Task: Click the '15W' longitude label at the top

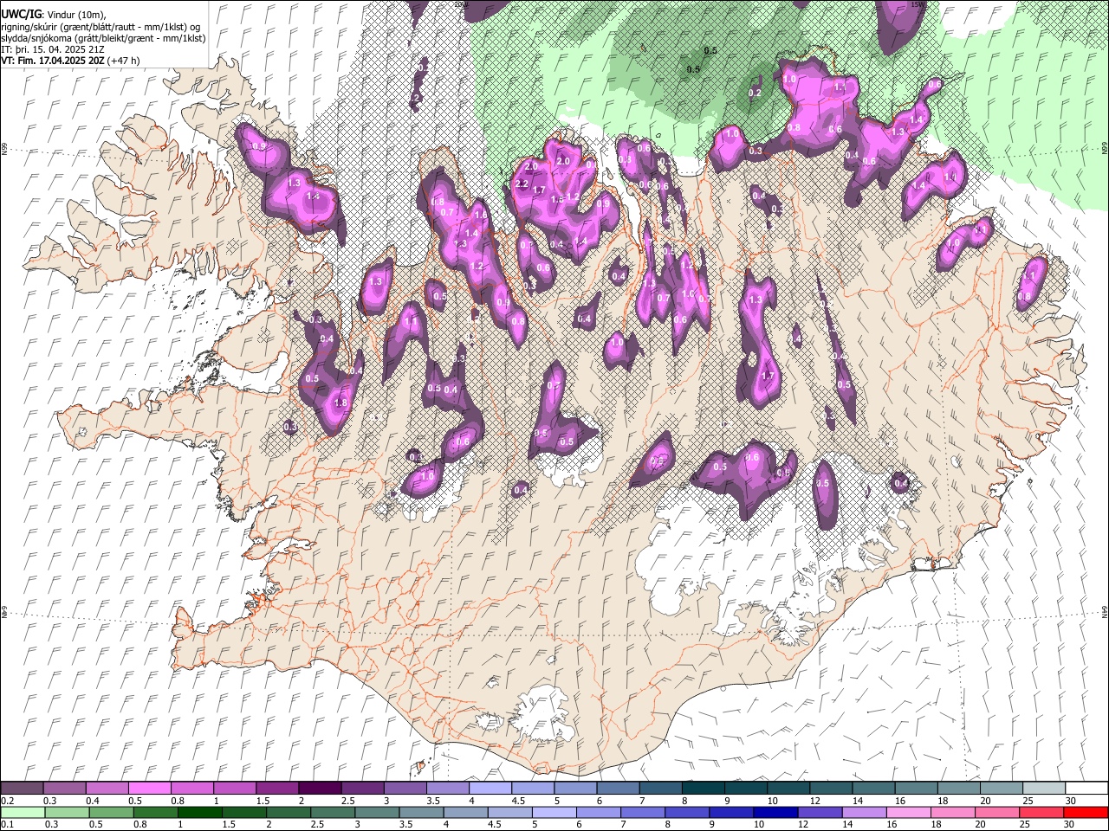Action: pos(918,4)
